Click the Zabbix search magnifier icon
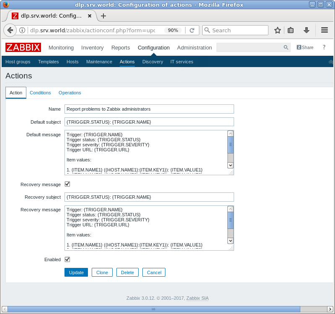Viewport: 335px width, 314px height. coord(286,47)
